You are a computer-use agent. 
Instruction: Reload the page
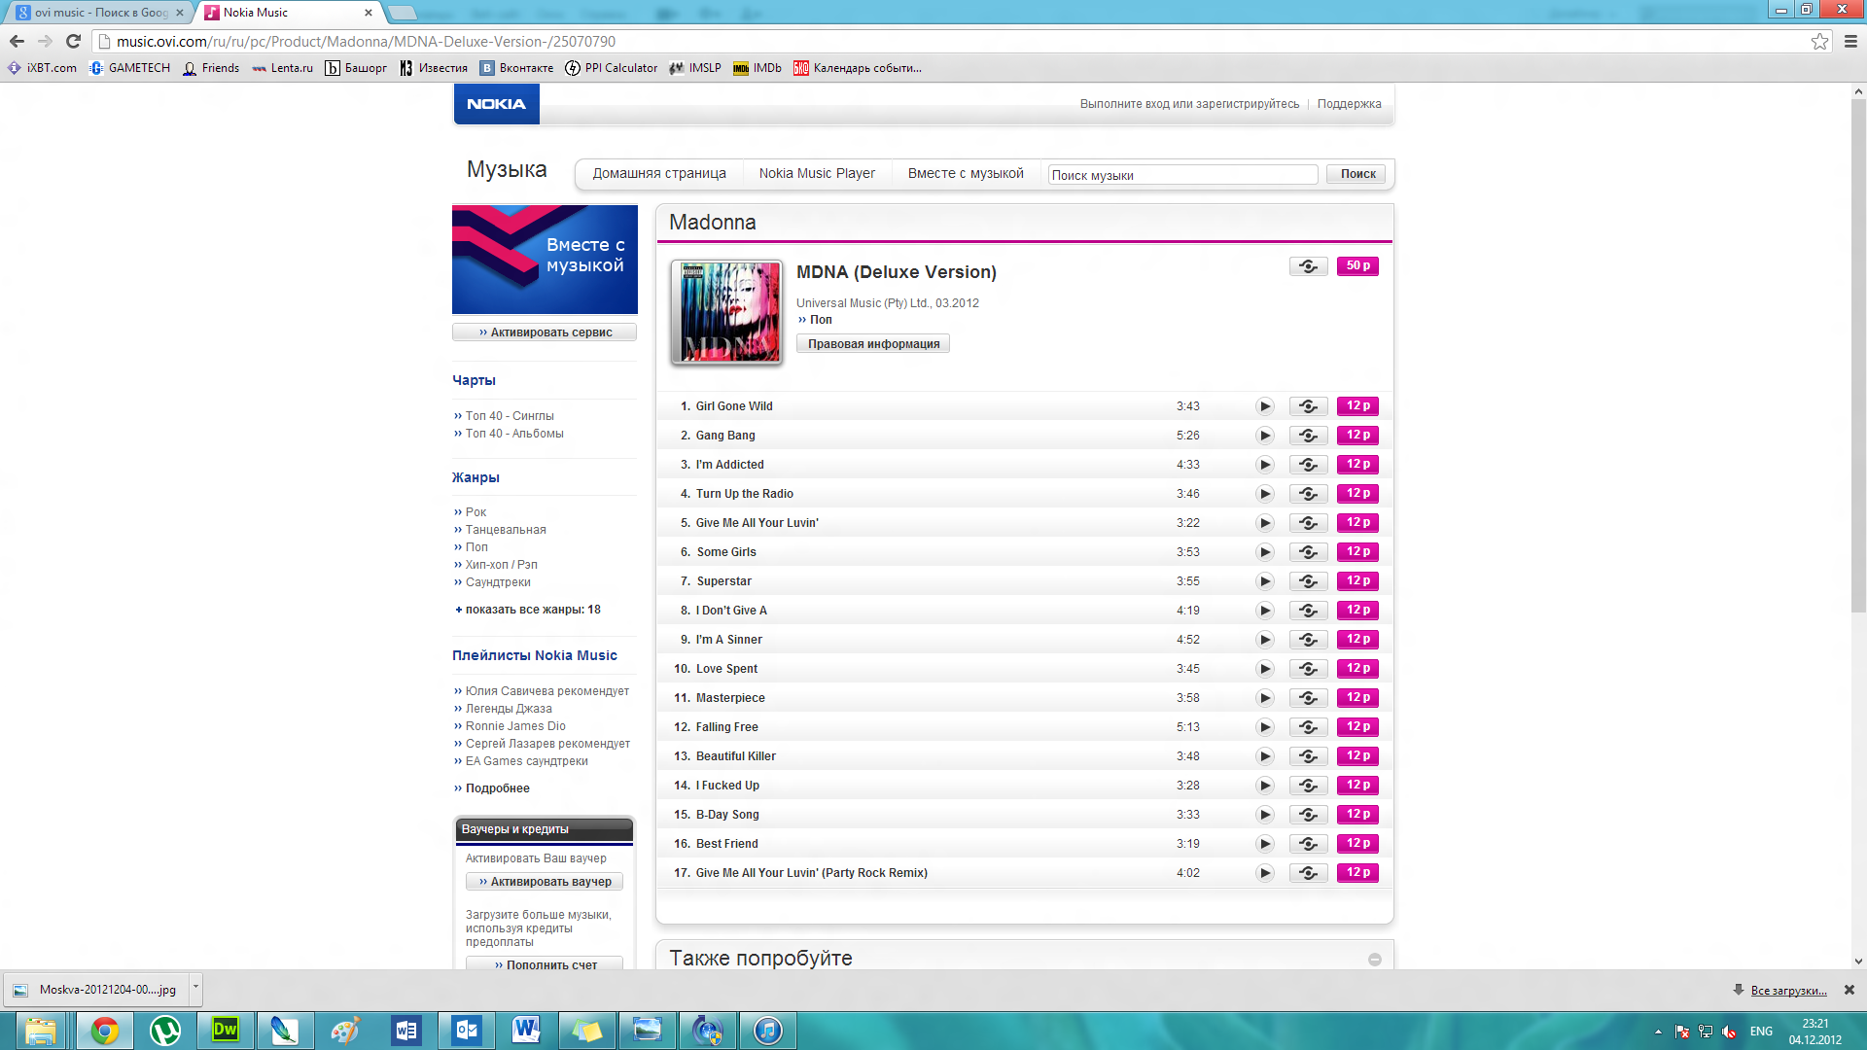pos(73,42)
